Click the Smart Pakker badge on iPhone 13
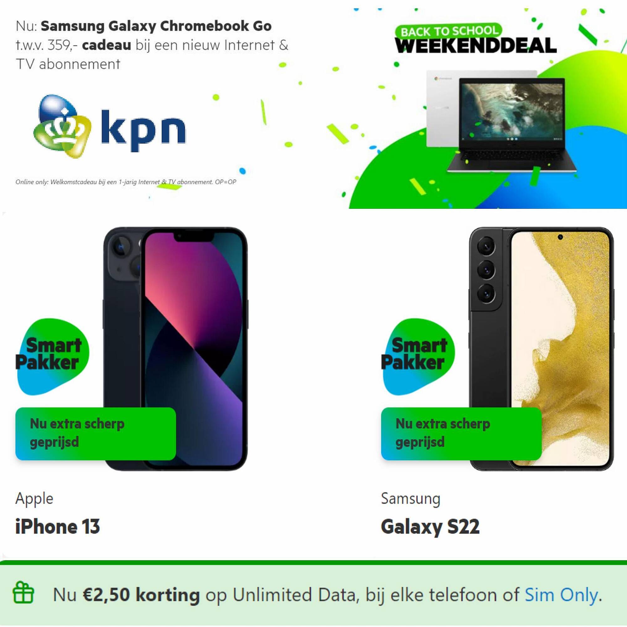 pyautogui.click(x=52, y=356)
